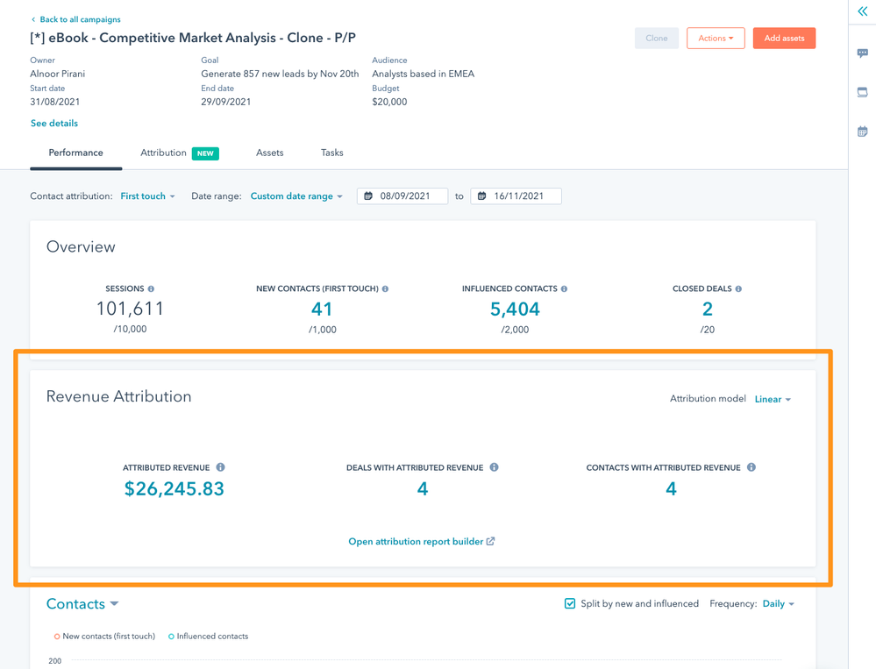Click the start date field 08/09/2021

tap(402, 196)
